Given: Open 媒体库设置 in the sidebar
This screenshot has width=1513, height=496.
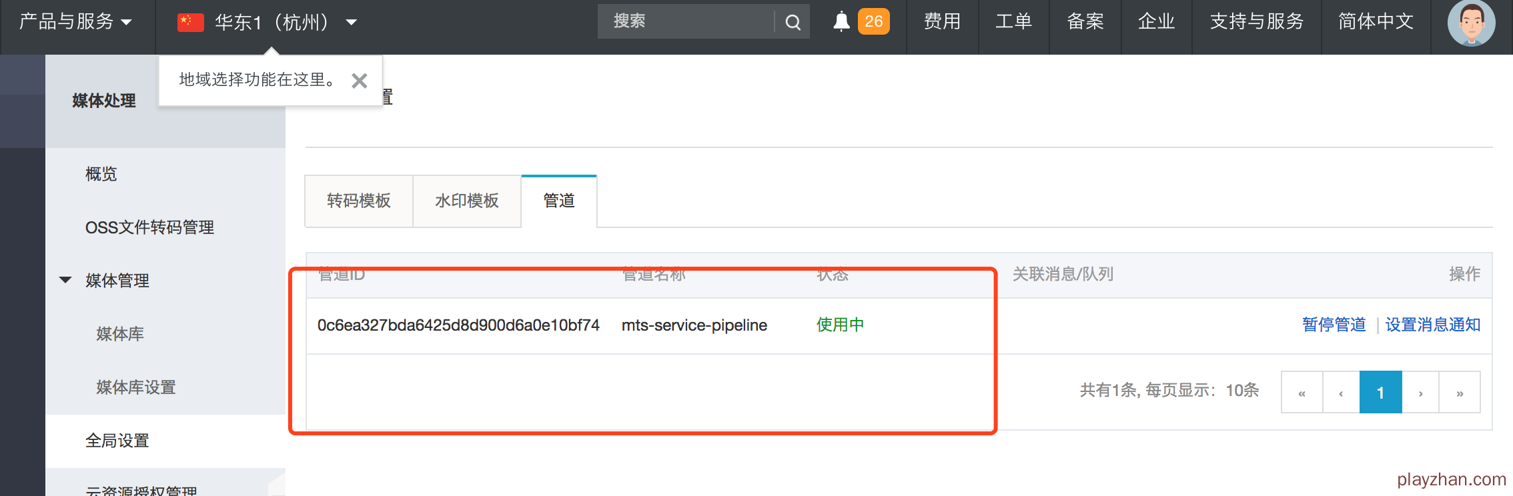Looking at the screenshot, I should click(136, 387).
